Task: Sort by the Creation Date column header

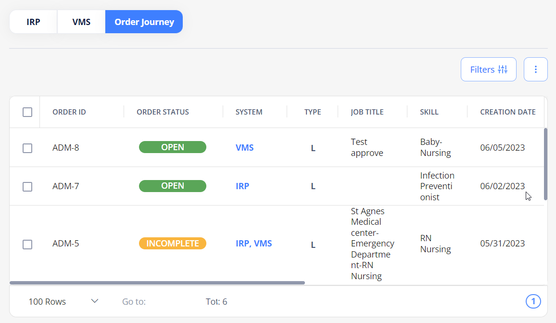Action: pyautogui.click(x=508, y=112)
